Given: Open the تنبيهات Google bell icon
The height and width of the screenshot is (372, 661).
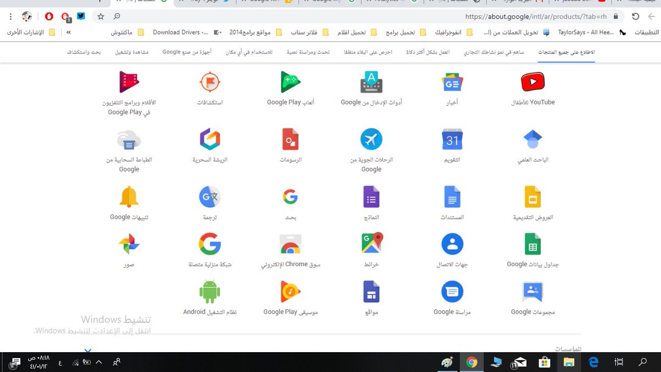Looking at the screenshot, I should (x=129, y=197).
